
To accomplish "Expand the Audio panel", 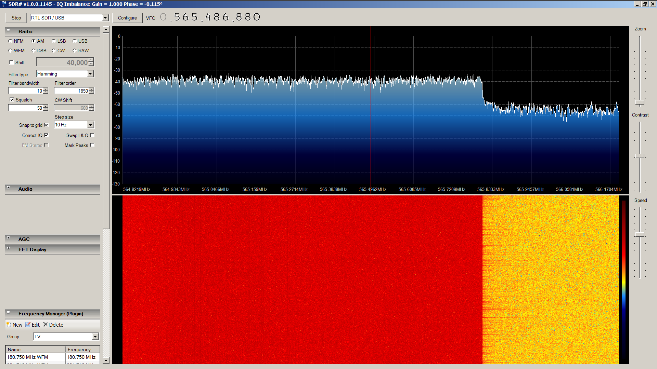I will coord(9,188).
